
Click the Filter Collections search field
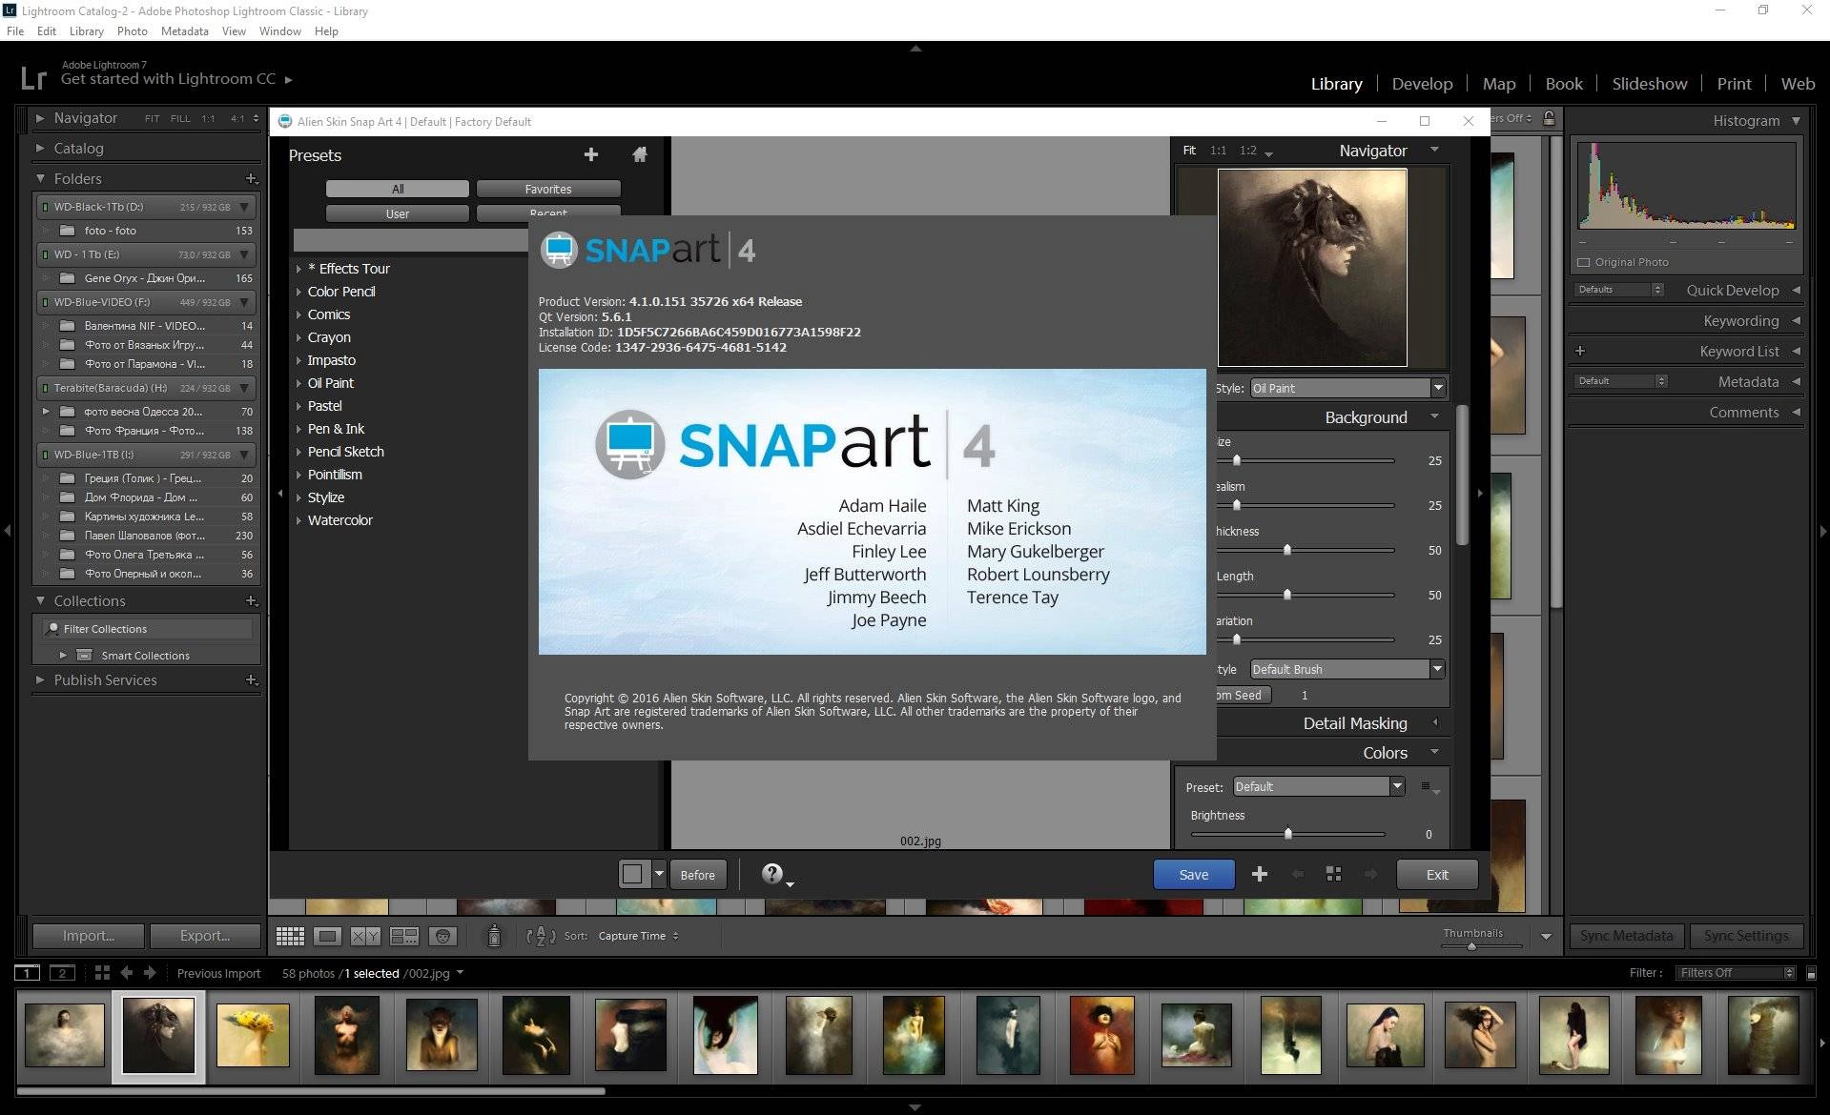pos(149,629)
